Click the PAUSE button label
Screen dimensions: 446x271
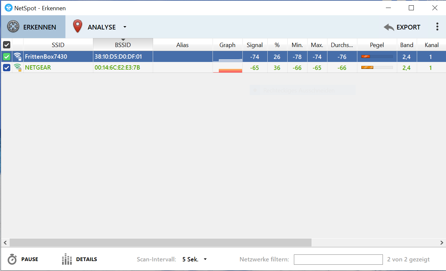tap(30, 259)
